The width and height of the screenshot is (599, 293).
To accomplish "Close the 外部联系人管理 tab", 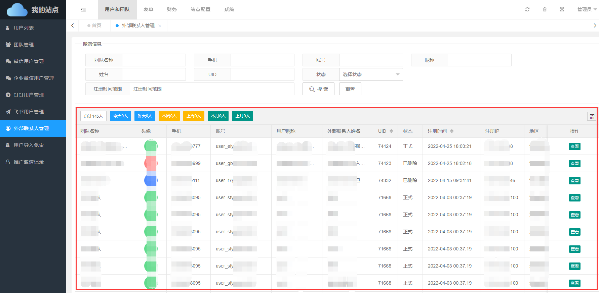I will pyautogui.click(x=160, y=26).
